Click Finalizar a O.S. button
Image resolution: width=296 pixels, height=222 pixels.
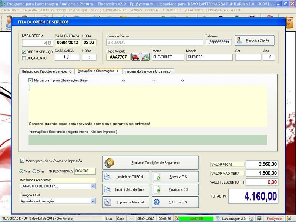pos(175,190)
